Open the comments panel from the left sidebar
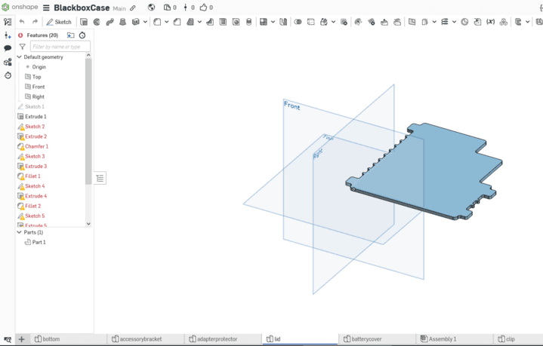 [8, 48]
